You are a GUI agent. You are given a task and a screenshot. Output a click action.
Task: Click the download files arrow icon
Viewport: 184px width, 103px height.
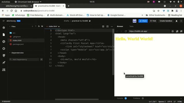click(x=32, y=26)
